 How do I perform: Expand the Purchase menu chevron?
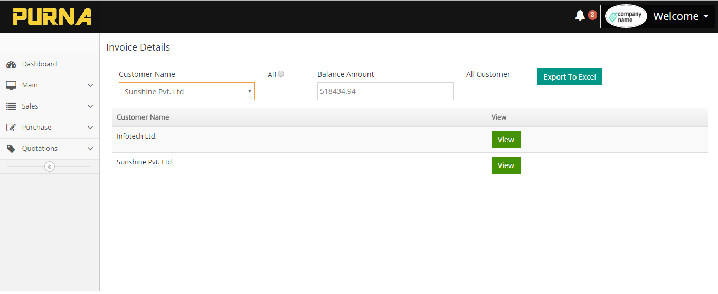90,128
